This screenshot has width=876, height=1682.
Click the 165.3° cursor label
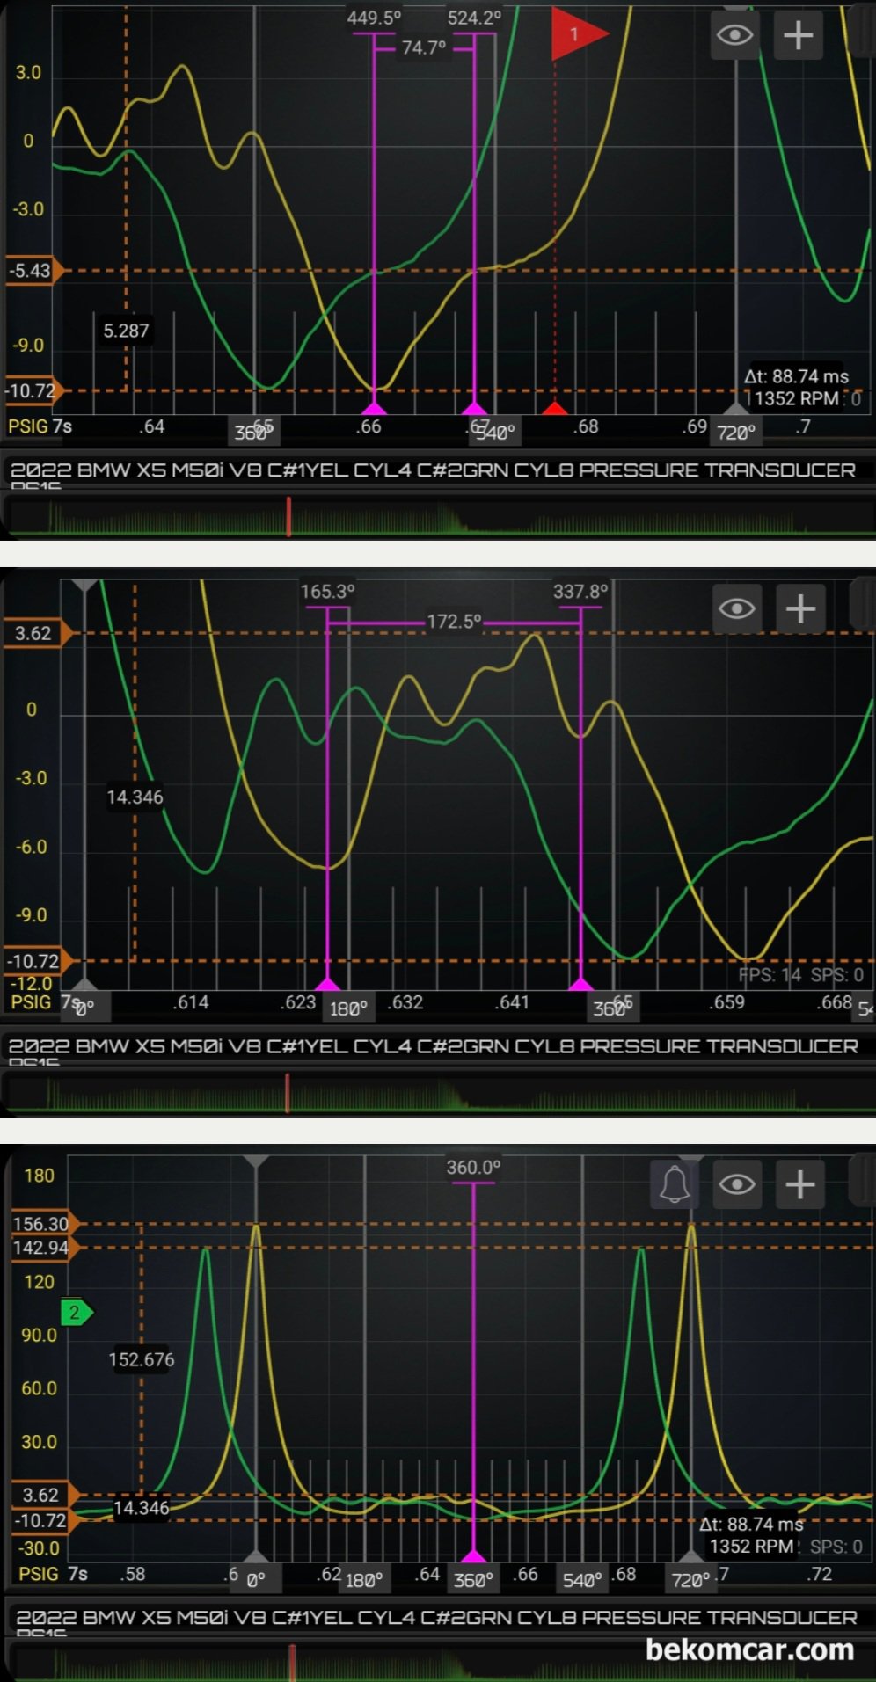pyautogui.click(x=327, y=592)
